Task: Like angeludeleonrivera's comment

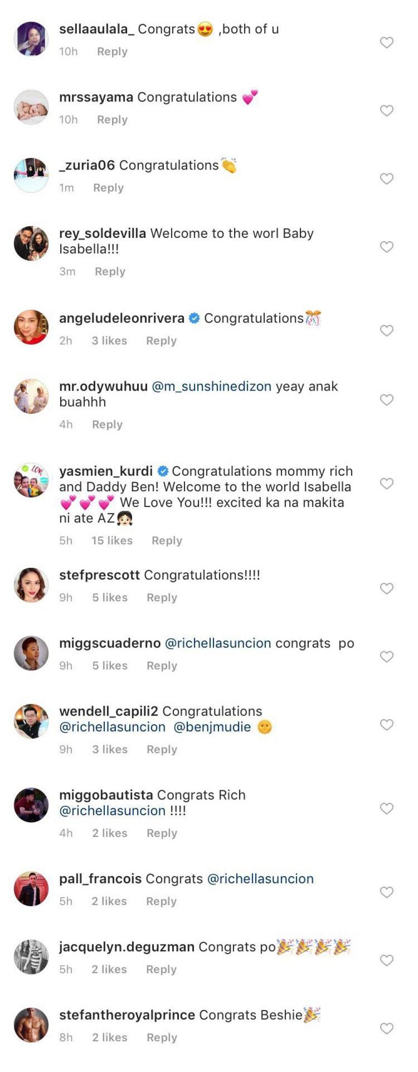Action: tap(386, 331)
